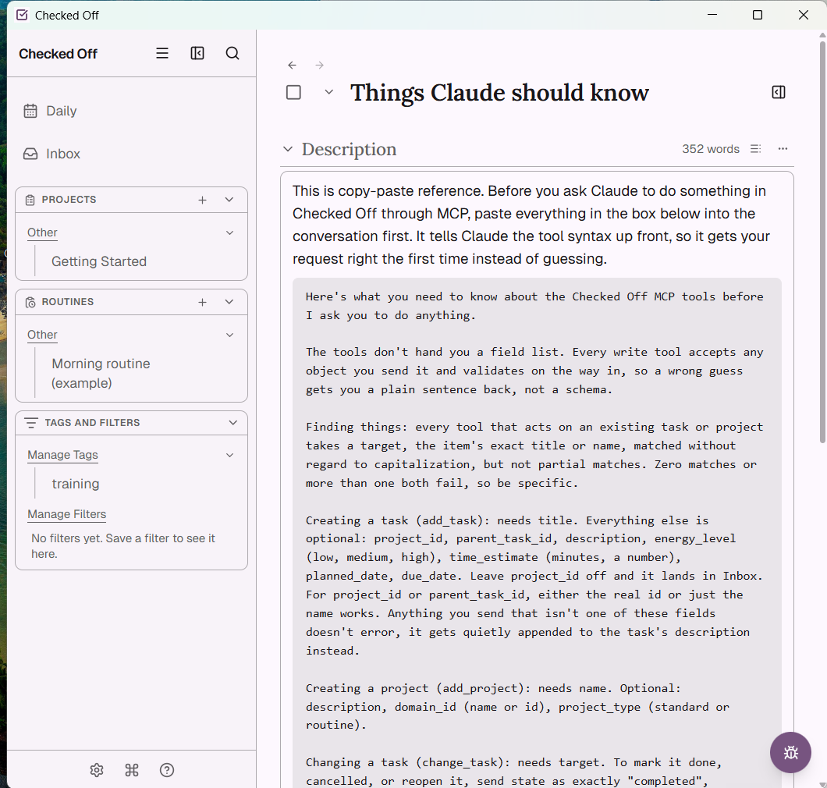Open the Inbox view
This screenshot has width=827, height=788.
point(62,154)
